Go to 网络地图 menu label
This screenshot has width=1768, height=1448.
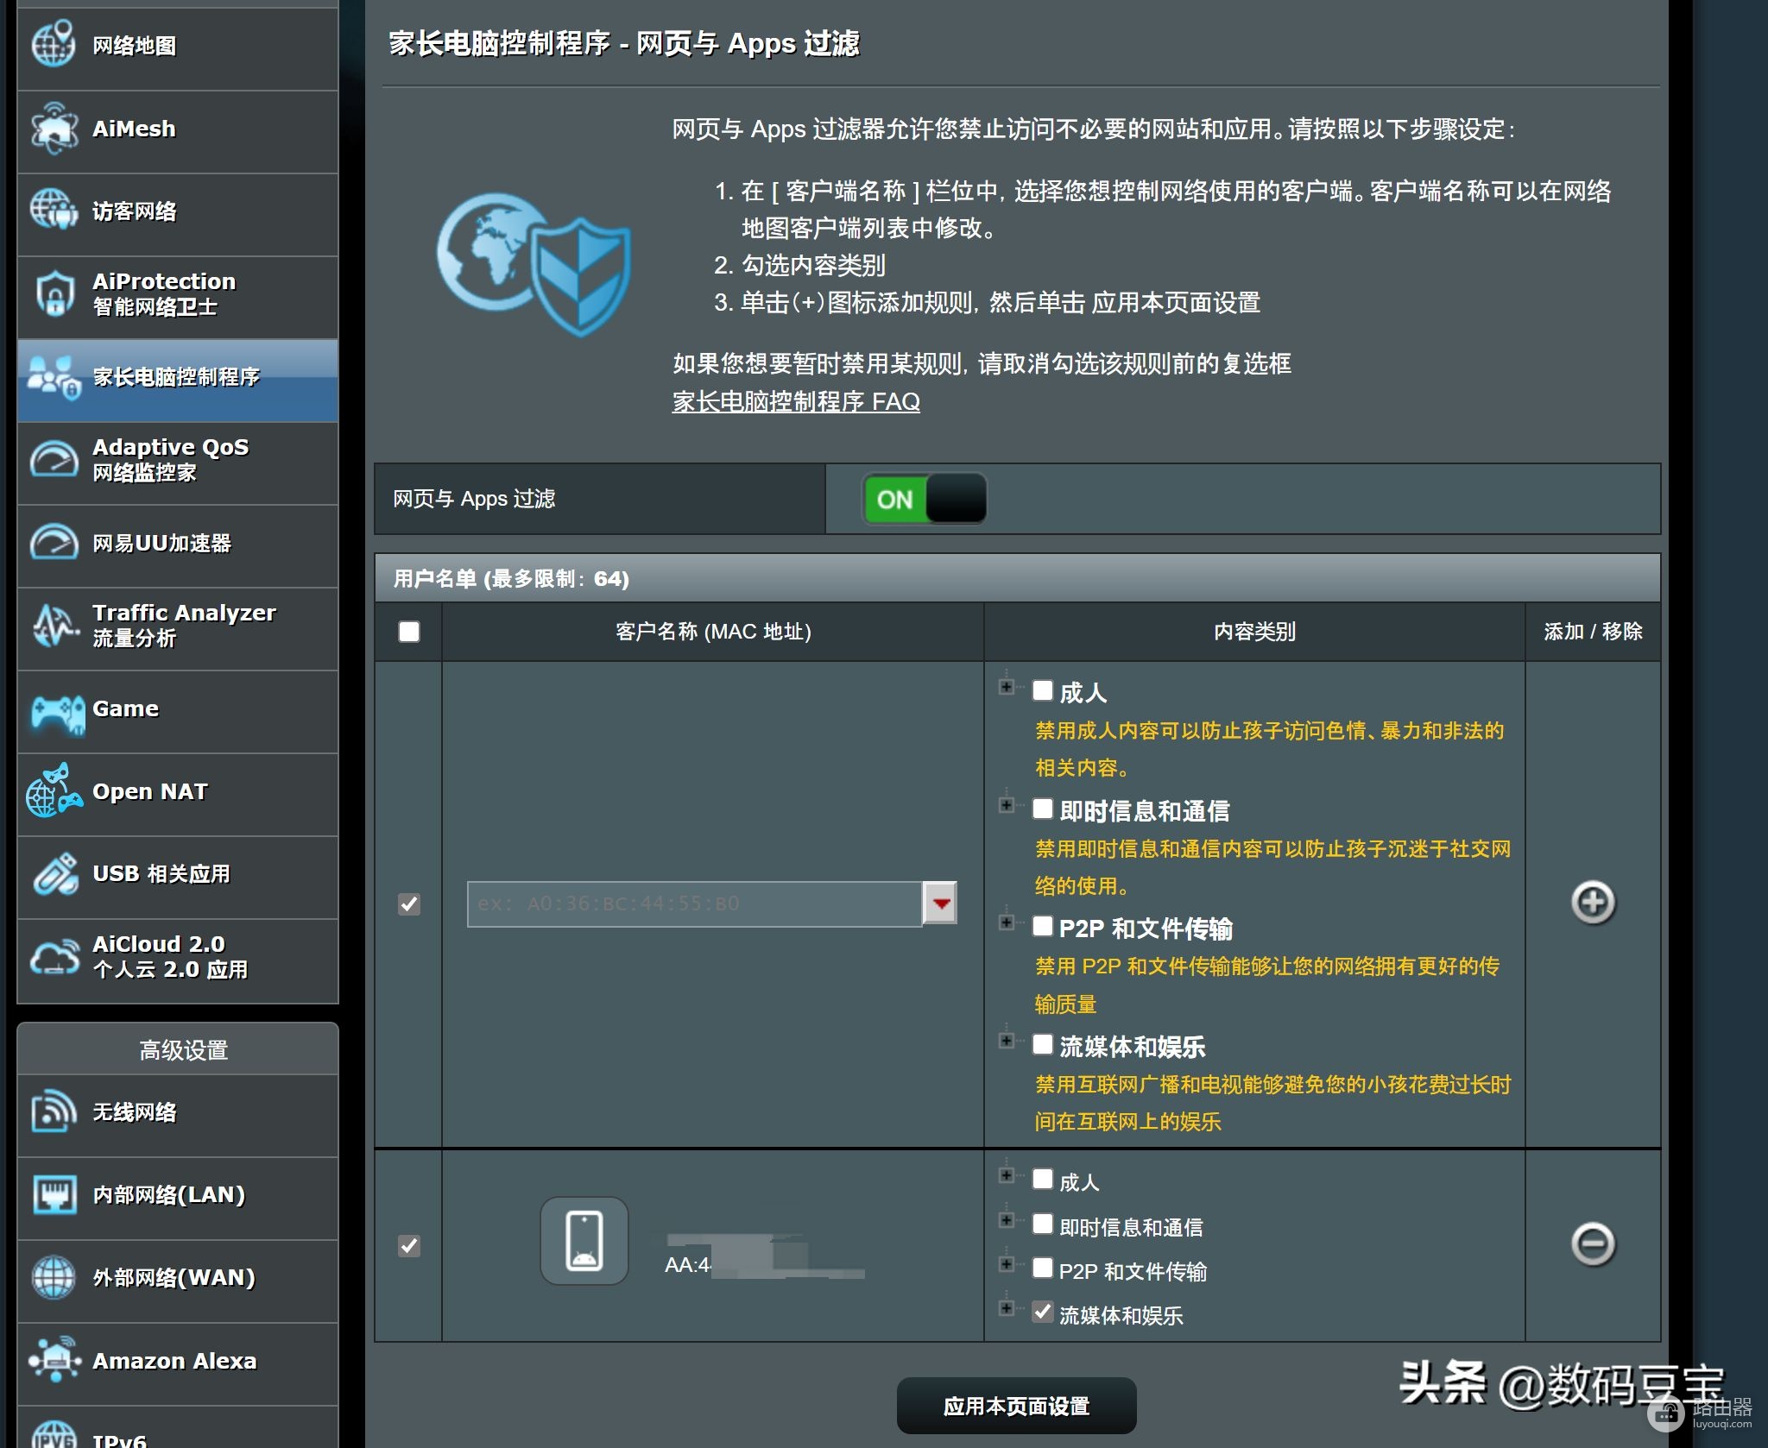(x=135, y=46)
